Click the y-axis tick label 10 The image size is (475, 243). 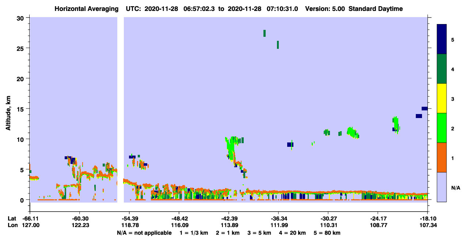[20, 139]
